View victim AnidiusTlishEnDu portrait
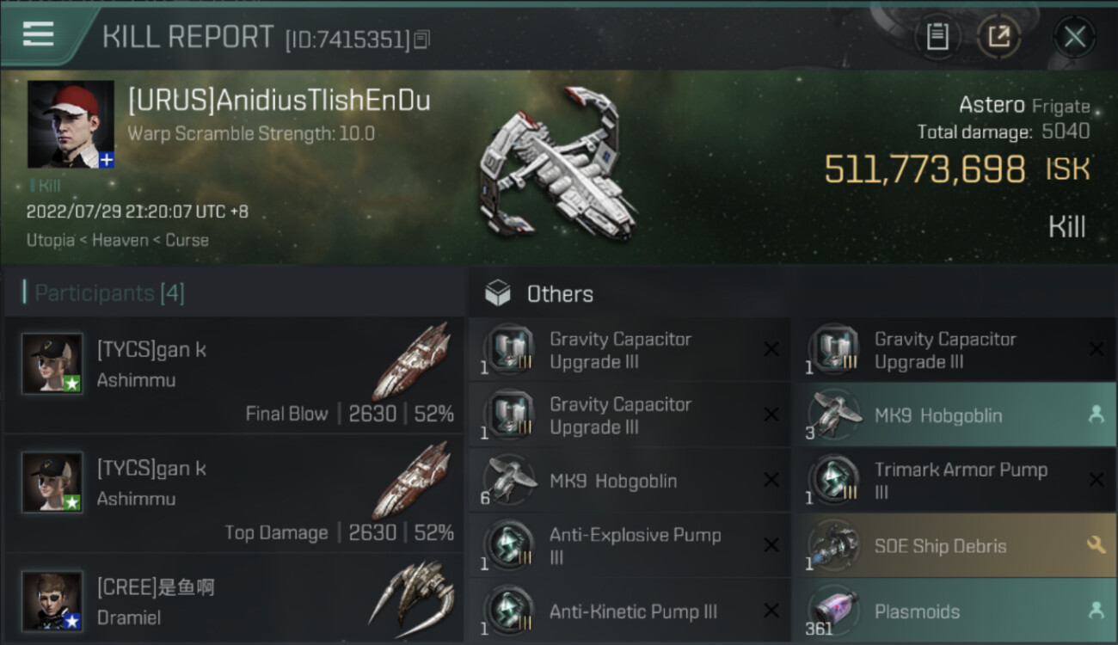 tap(71, 124)
